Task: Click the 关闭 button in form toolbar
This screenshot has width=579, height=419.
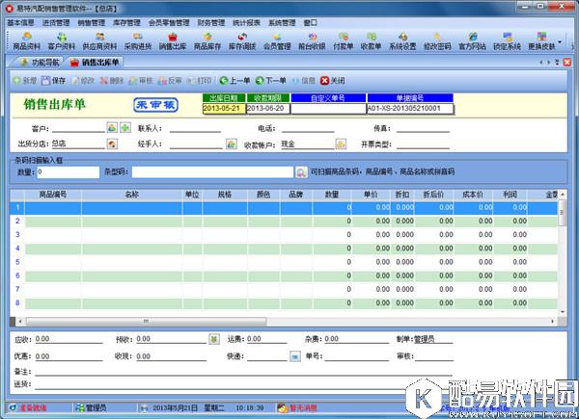Action: pyautogui.click(x=332, y=80)
